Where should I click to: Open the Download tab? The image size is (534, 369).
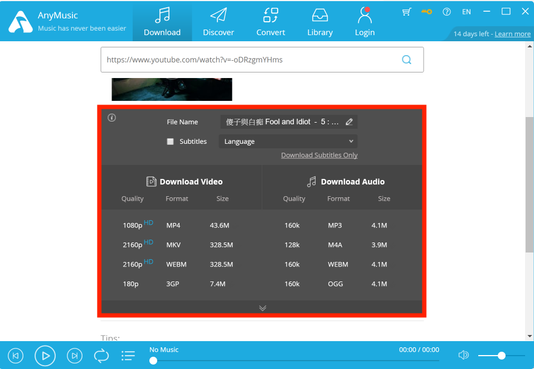(x=162, y=22)
